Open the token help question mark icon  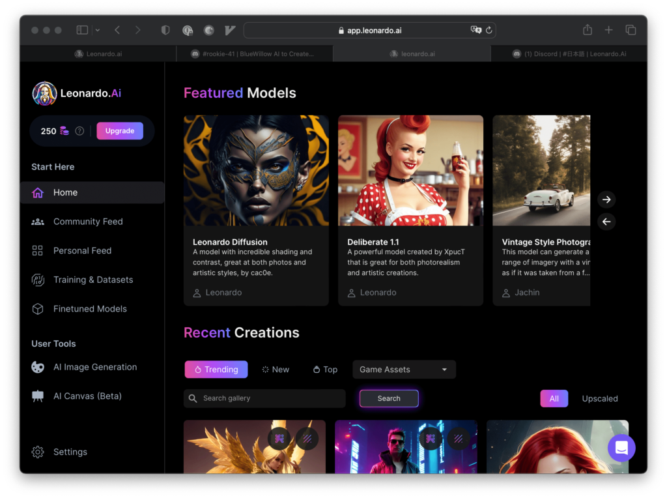pos(79,130)
